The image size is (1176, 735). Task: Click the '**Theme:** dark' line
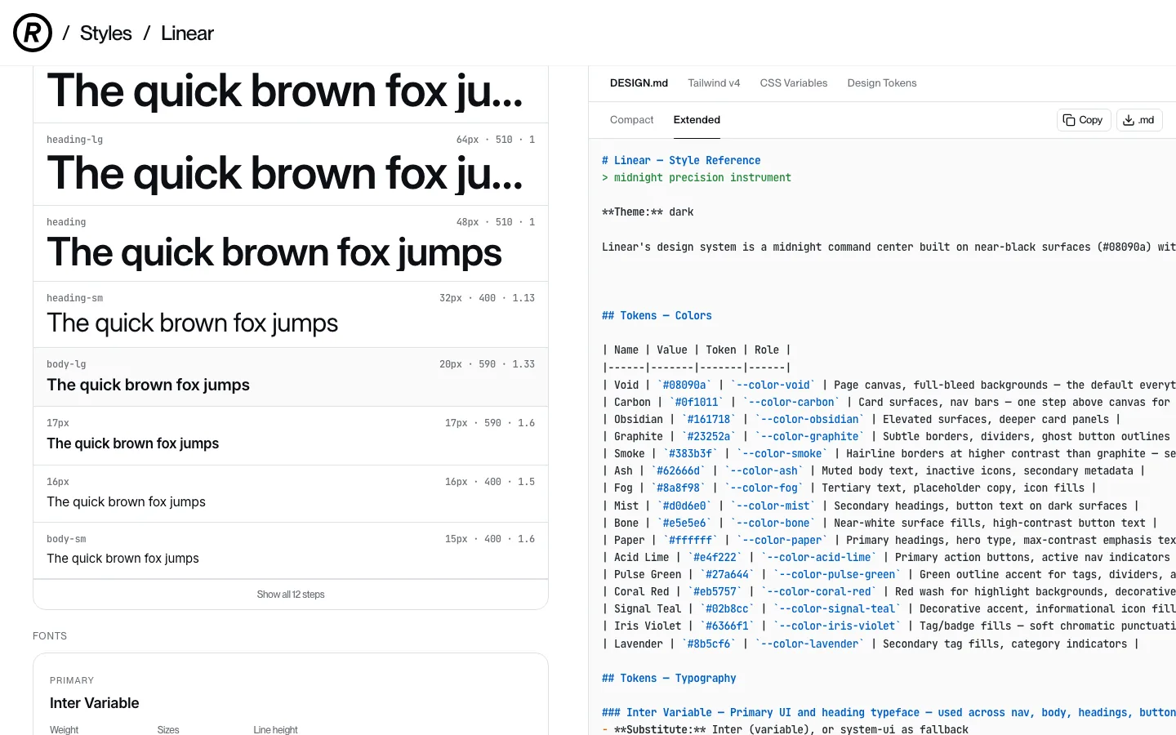click(x=648, y=212)
